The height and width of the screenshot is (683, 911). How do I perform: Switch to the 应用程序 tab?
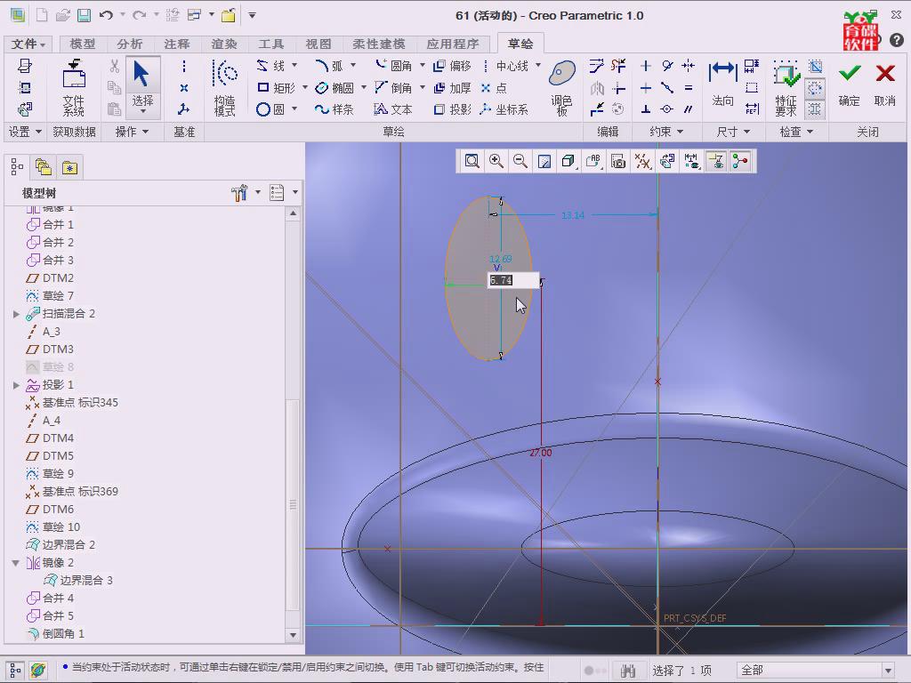coord(453,44)
